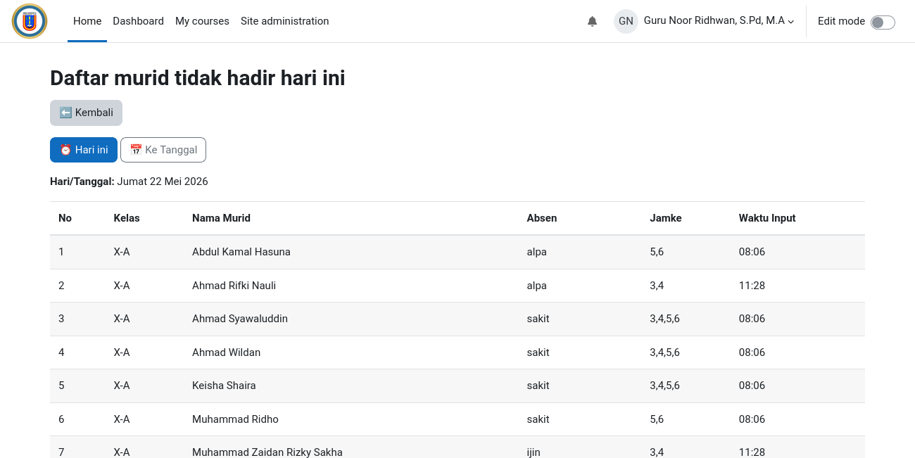The width and height of the screenshot is (915, 458).
Task: Select the Hari ini button
Action: (x=84, y=150)
